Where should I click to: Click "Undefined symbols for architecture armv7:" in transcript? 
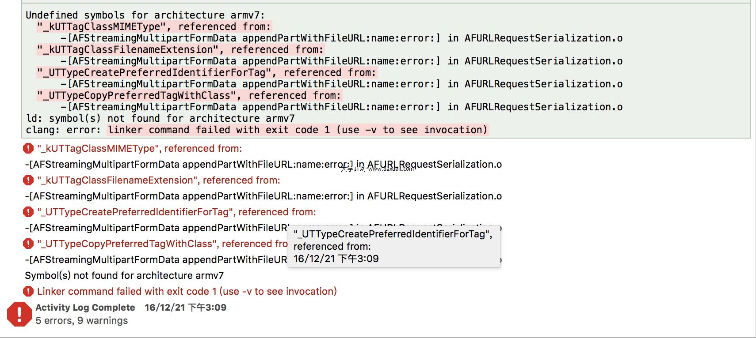click(x=145, y=15)
